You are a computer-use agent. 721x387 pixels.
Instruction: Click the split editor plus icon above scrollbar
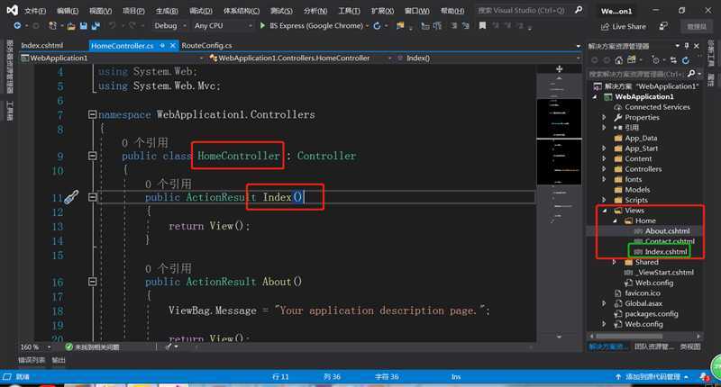coord(559,69)
